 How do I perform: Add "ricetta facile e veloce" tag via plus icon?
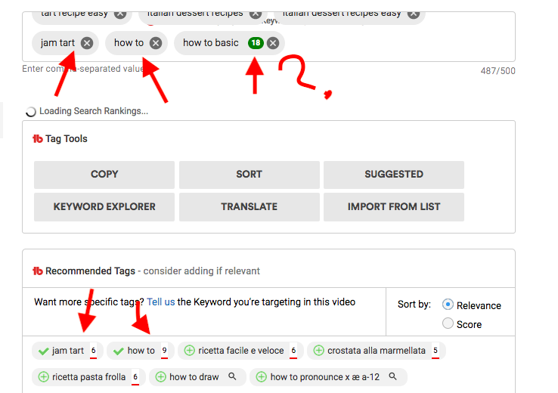click(x=189, y=351)
